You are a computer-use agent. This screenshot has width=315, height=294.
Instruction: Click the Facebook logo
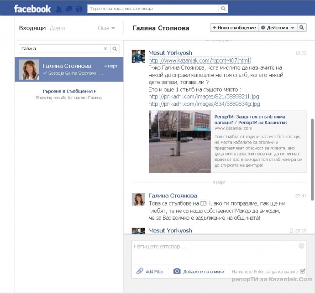point(32,9)
